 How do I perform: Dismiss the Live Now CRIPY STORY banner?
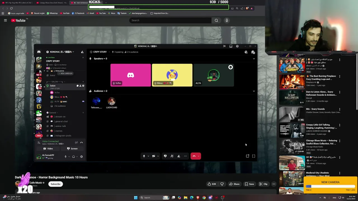pos(83,58)
